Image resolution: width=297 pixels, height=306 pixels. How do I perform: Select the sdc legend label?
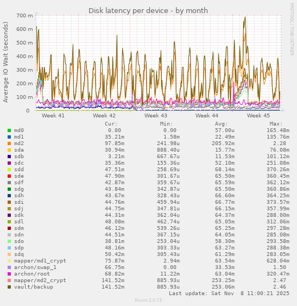[19, 163]
